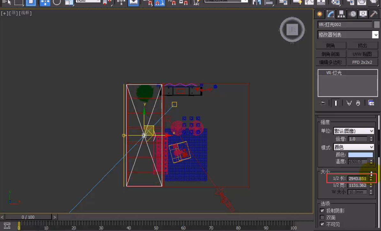Open the light 颜色 color swatch
The height and width of the screenshot is (231, 381).
pyautogui.click(x=360, y=155)
